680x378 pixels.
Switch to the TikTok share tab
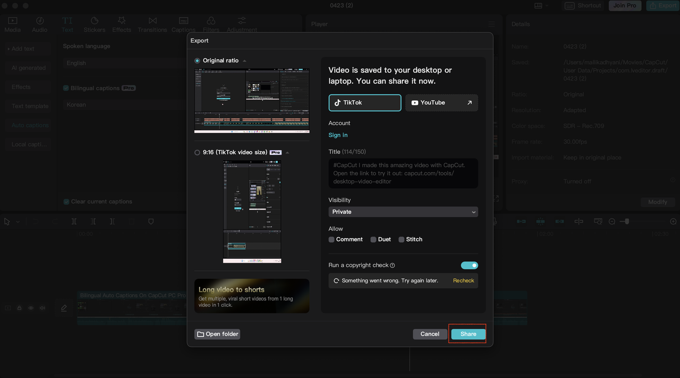point(365,103)
